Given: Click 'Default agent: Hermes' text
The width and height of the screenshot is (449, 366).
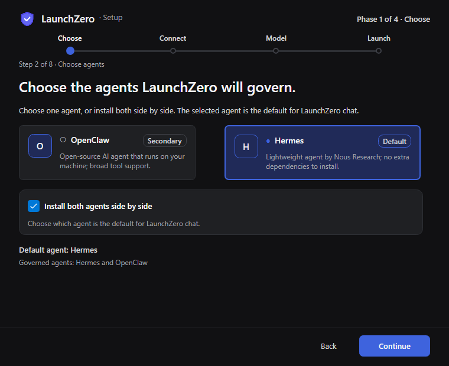Looking at the screenshot, I should (58, 250).
